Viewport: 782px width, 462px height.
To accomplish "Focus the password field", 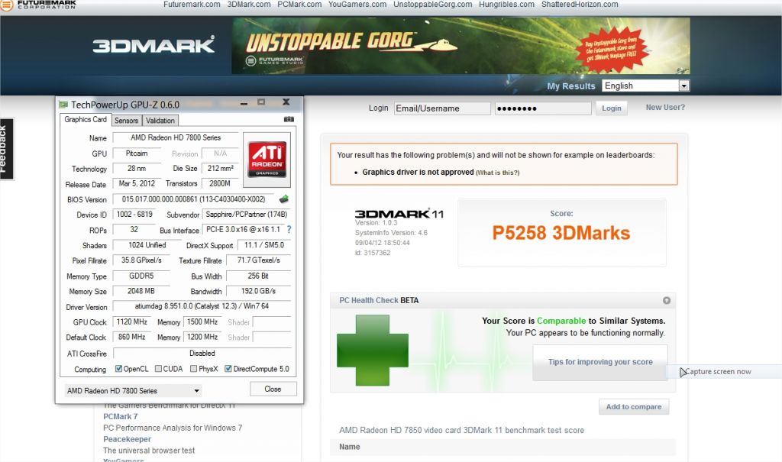I will [543, 108].
